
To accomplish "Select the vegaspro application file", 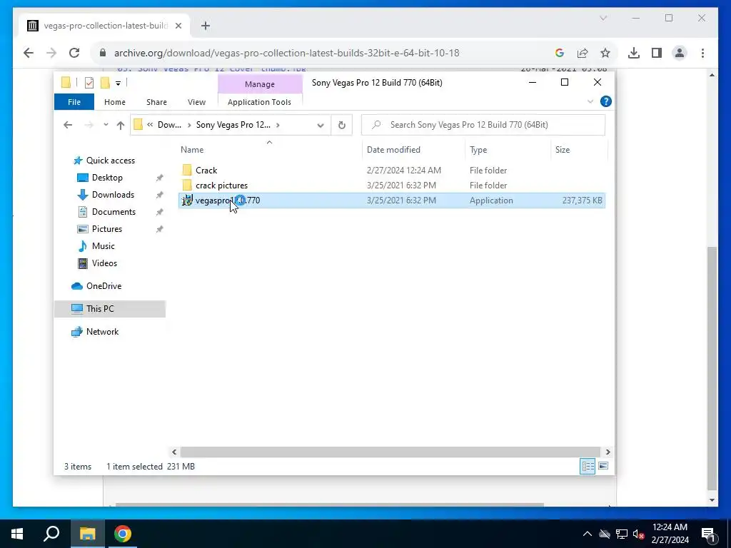I will 392,201.
